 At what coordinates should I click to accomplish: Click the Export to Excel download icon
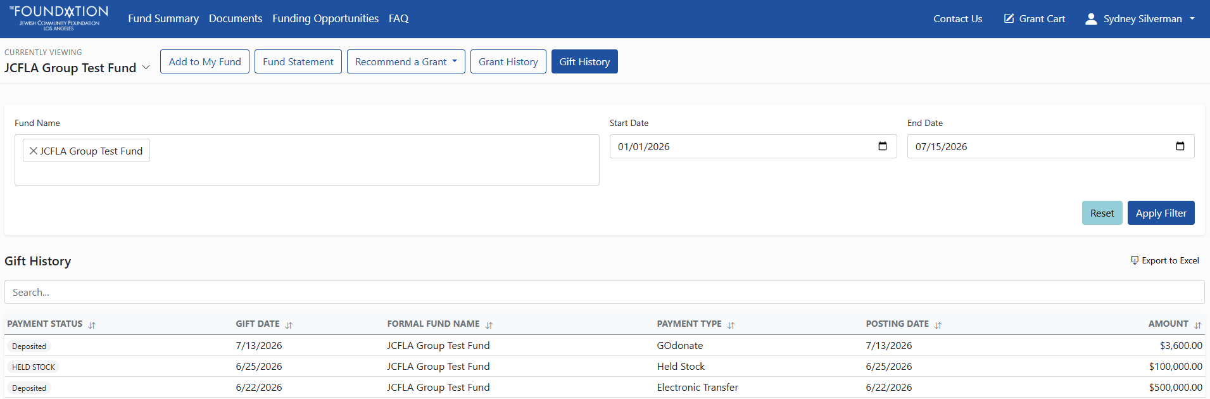(1135, 260)
